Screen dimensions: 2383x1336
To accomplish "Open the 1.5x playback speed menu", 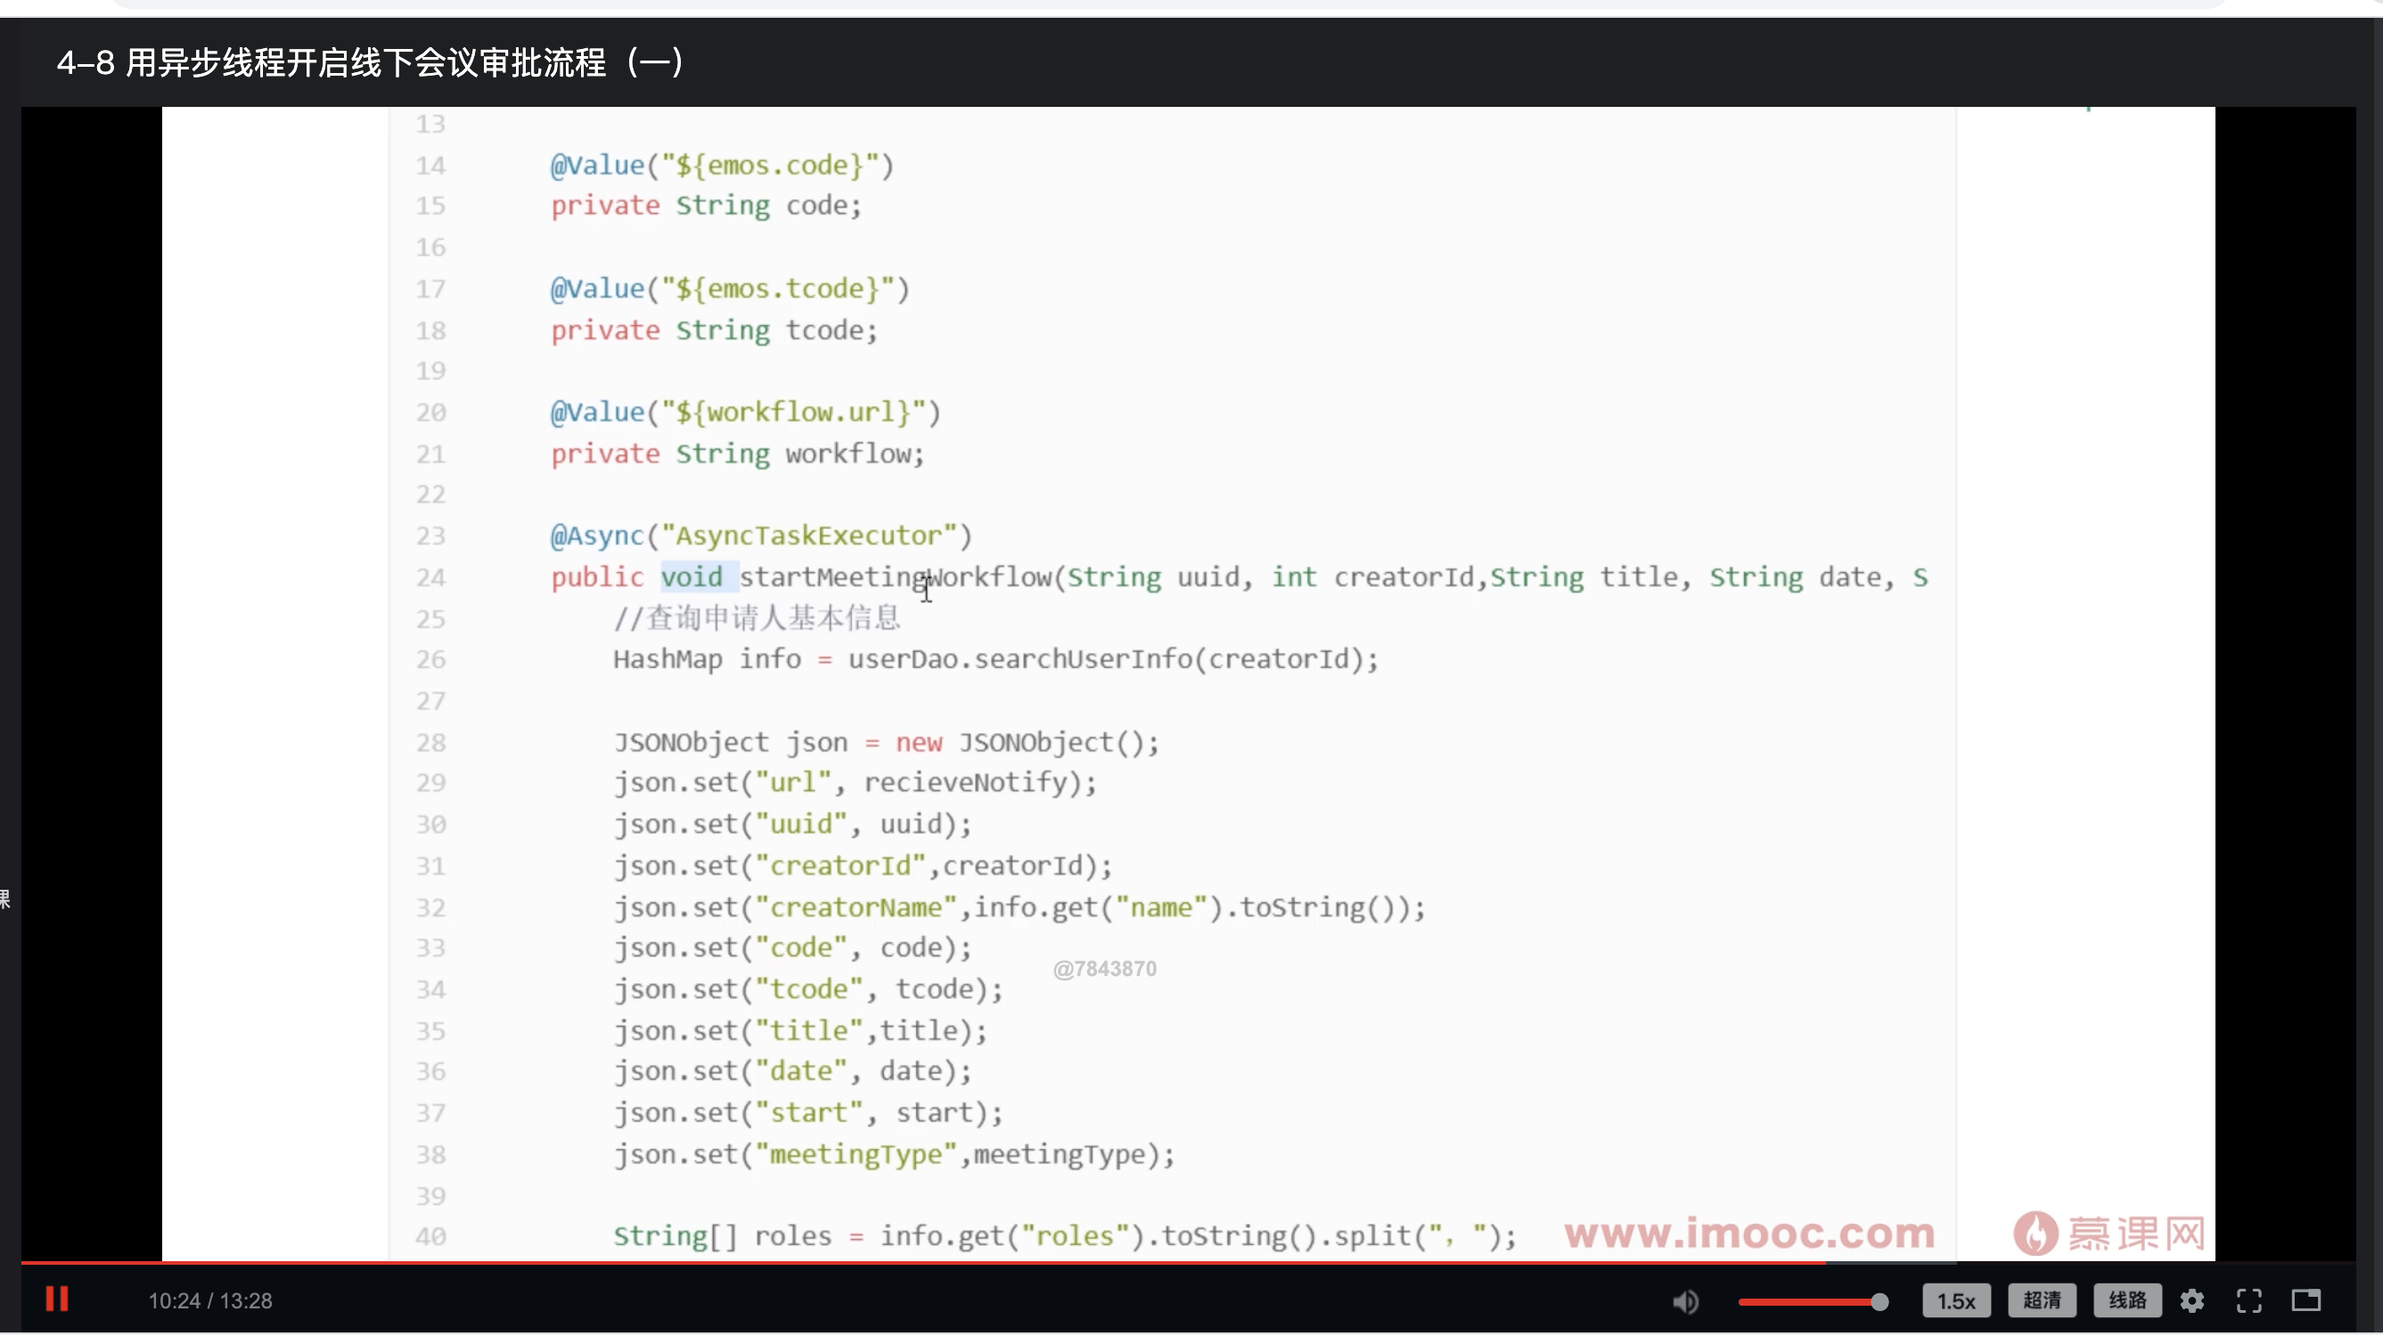I will pos(1955,1301).
